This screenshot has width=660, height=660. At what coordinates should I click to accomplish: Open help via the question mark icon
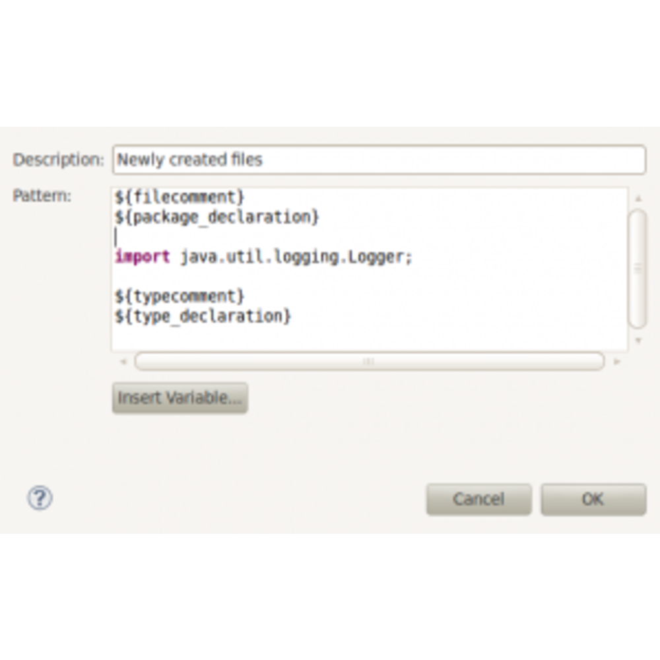click(40, 498)
